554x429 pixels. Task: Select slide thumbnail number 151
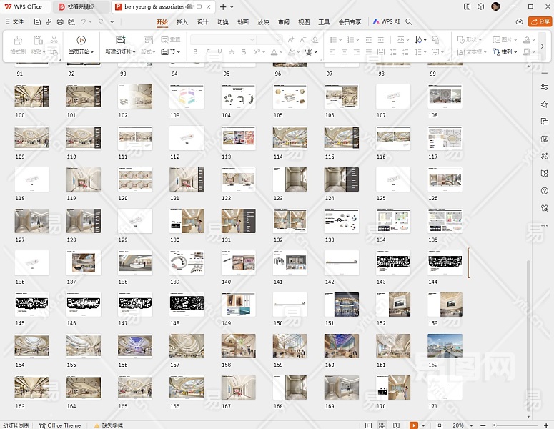pyautogui.click(x=341, y=305)
